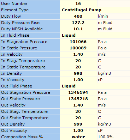Click the 'In Static Temperature' label

pyautogui.click(x=23, y=67)
